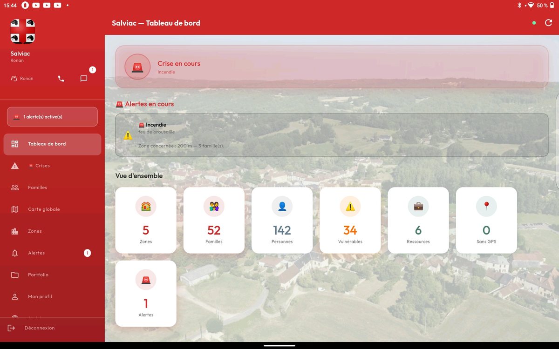Click the buildings icon beside Zones

(x=15, y=231)
